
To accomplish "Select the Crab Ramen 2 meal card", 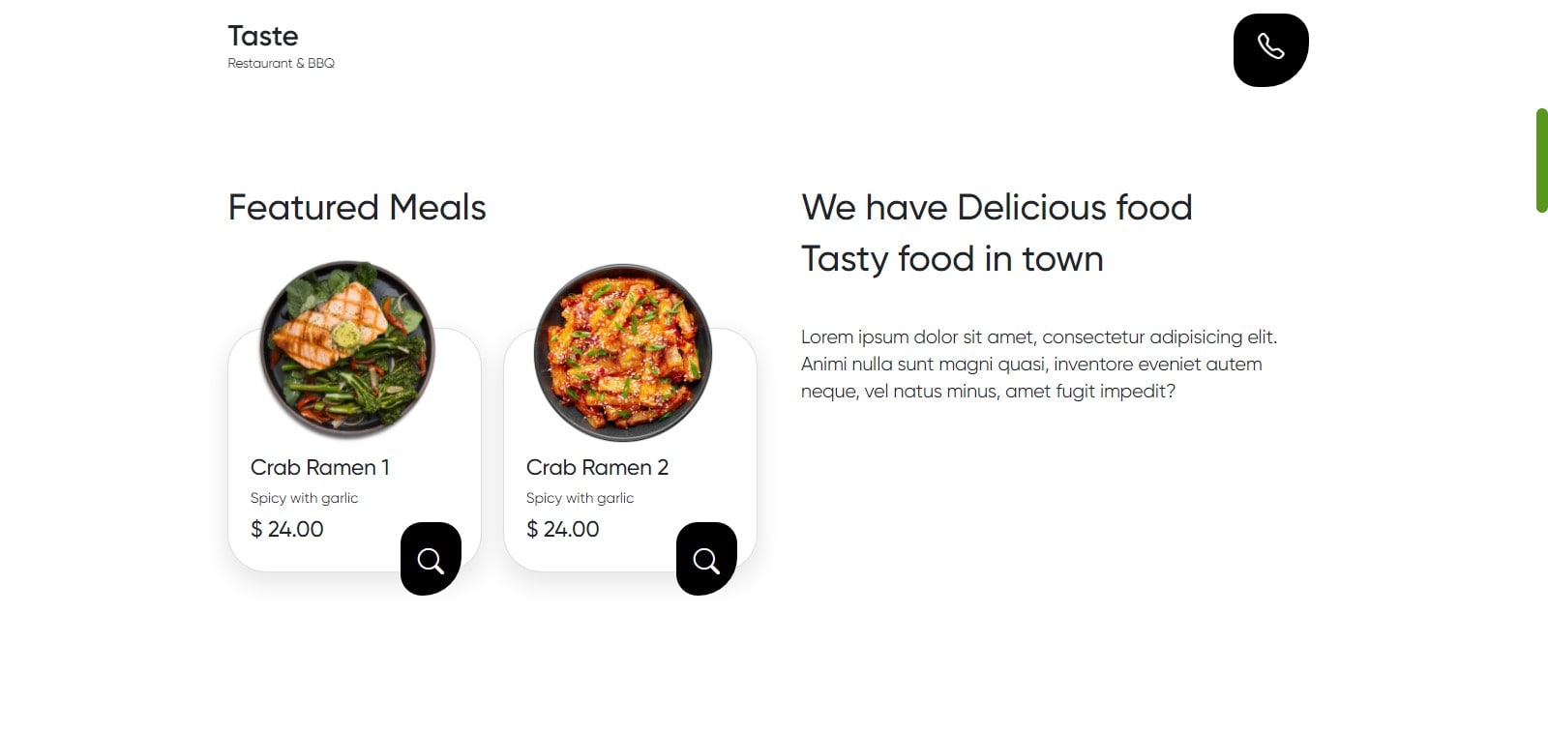I will pyautogui.click(x=630, y=450).
